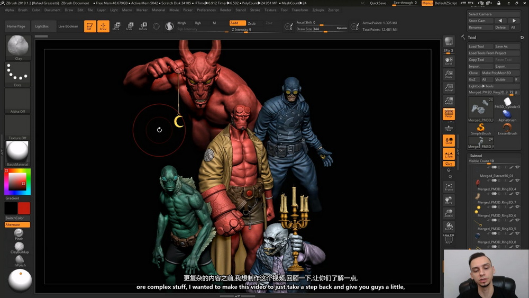529x298 pixels.
Task: Select the PM3D_Cylinder3 tool
Action: [x=507, y=103]
